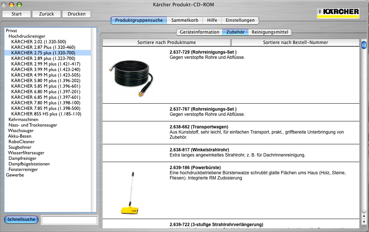Click the 2.639-186 (Powerbürste) heading
The width and height of the screenshot is (369, 232).
point(195,168)
